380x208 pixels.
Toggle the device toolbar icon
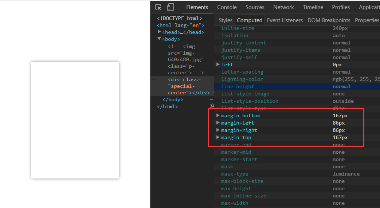[170, 7]
